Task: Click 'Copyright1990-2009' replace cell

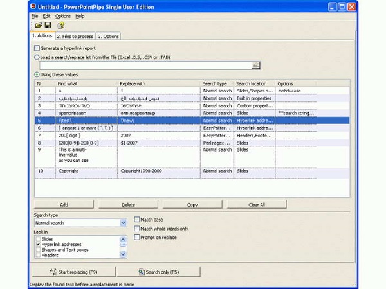Action: point(159,173)
